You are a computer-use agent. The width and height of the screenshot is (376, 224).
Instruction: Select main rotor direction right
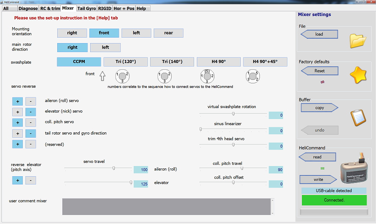coord(73,47)
